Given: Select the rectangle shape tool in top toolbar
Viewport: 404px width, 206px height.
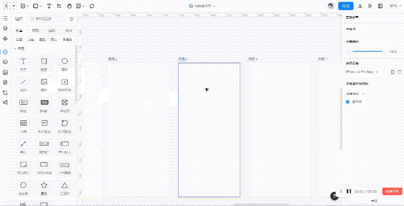Looking at the screenshot, I should pos(36,6).
